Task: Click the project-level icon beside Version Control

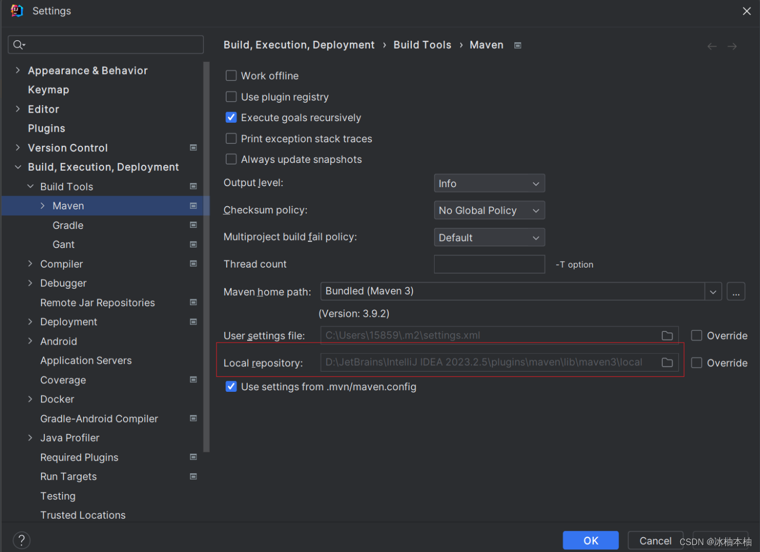Action: (193, 148)
